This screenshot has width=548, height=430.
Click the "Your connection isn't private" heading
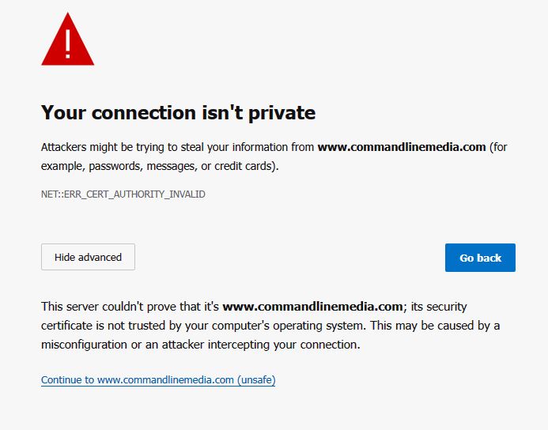[x=178, y=113]
